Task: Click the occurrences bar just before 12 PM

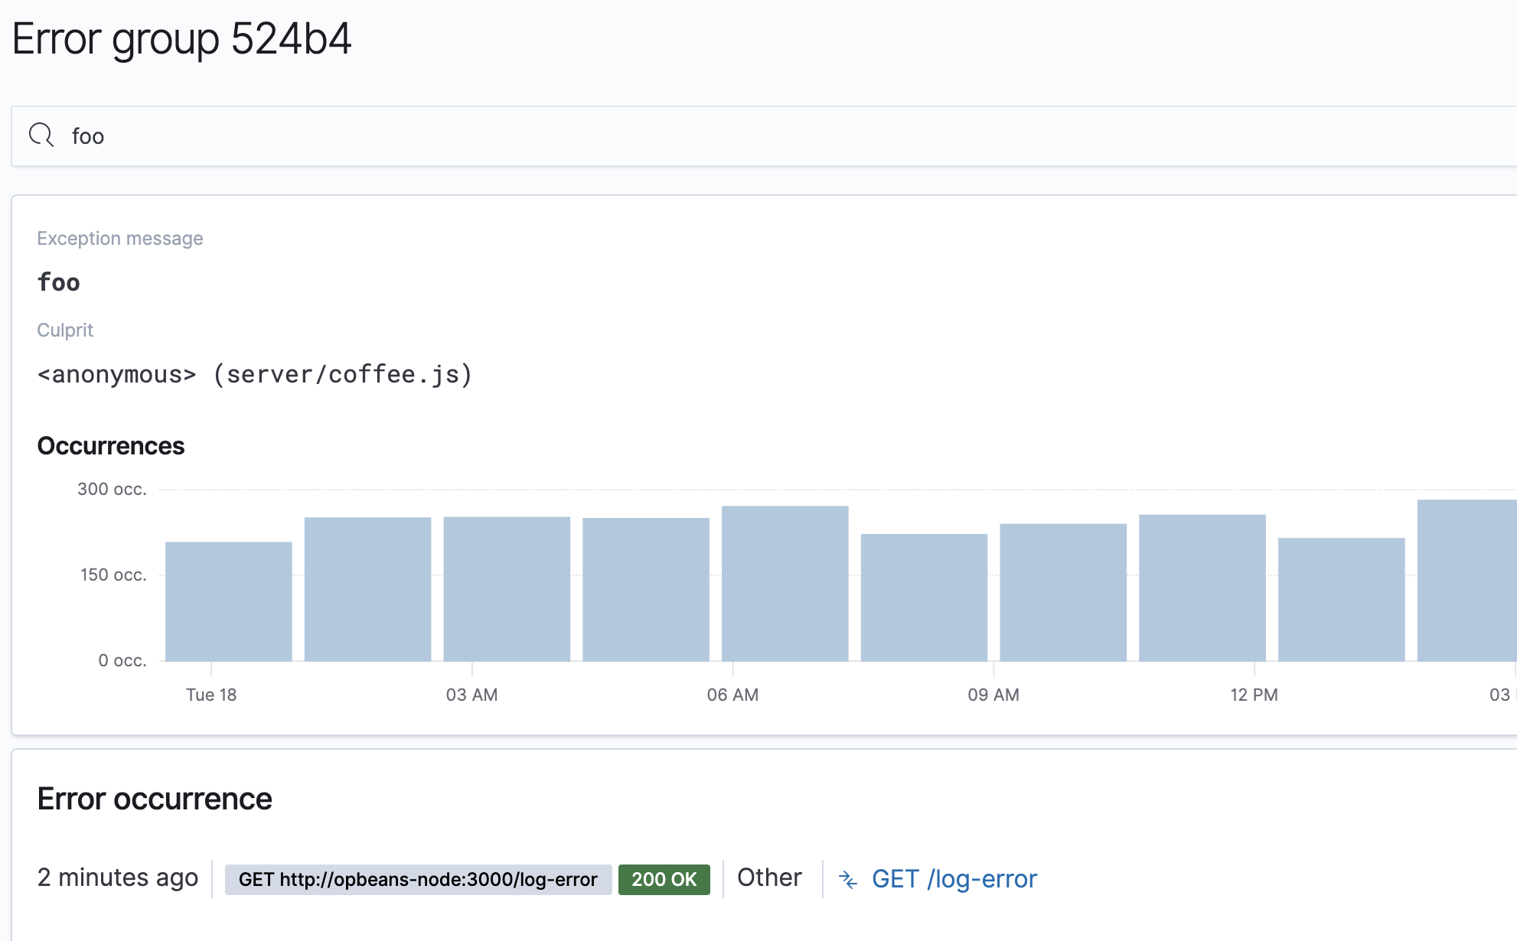Action: point(1202,588)
